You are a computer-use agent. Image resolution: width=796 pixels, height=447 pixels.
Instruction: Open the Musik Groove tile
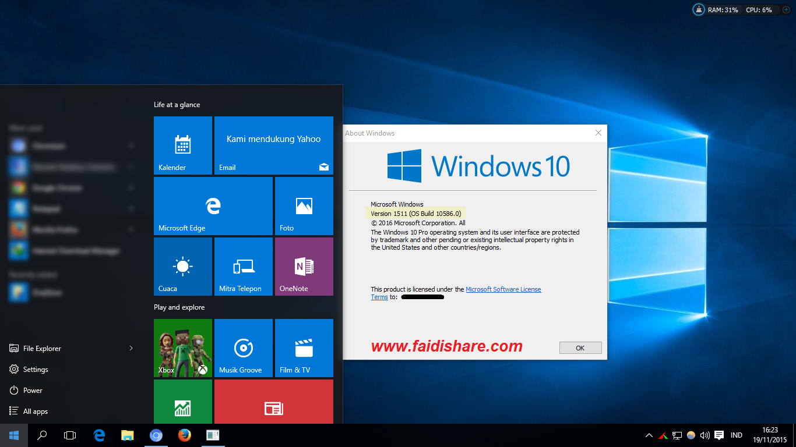pos(243,347)
